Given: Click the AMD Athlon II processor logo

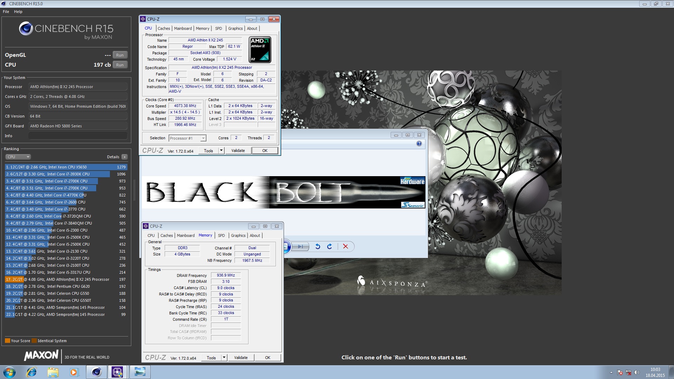Looking at the screenshot, I should pyautogui.click(x=260, y=49).
